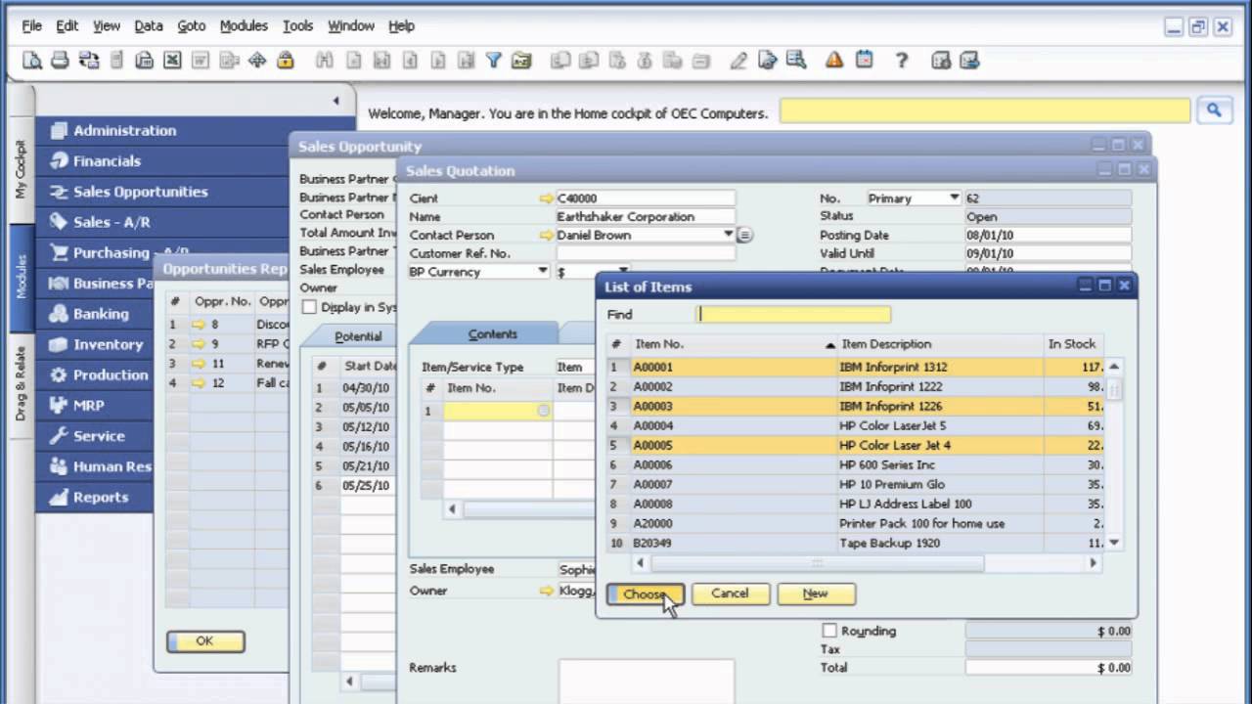
Task: Switch to the Contents tab in Sales Quotation
Action: 492,334
